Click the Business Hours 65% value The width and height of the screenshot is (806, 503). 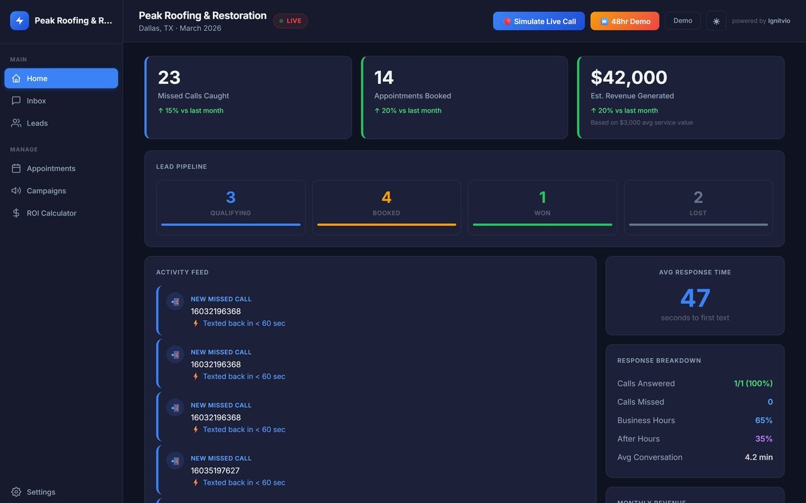tap(764, 421)
